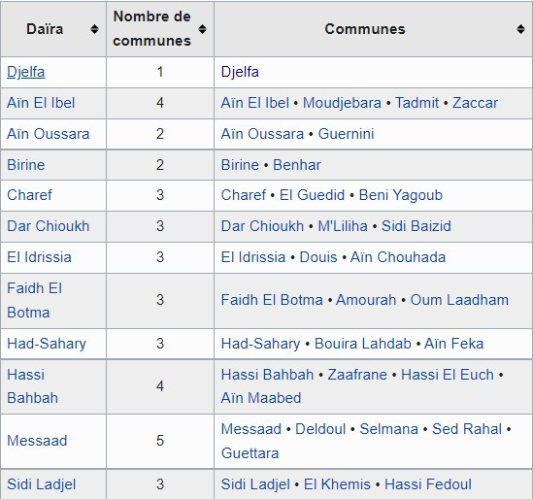The width and height of the screenshot is (533, 499).
Task: Sort by Nombre de communes arrows
Action: pyautogui.click(x=202, y=29)
